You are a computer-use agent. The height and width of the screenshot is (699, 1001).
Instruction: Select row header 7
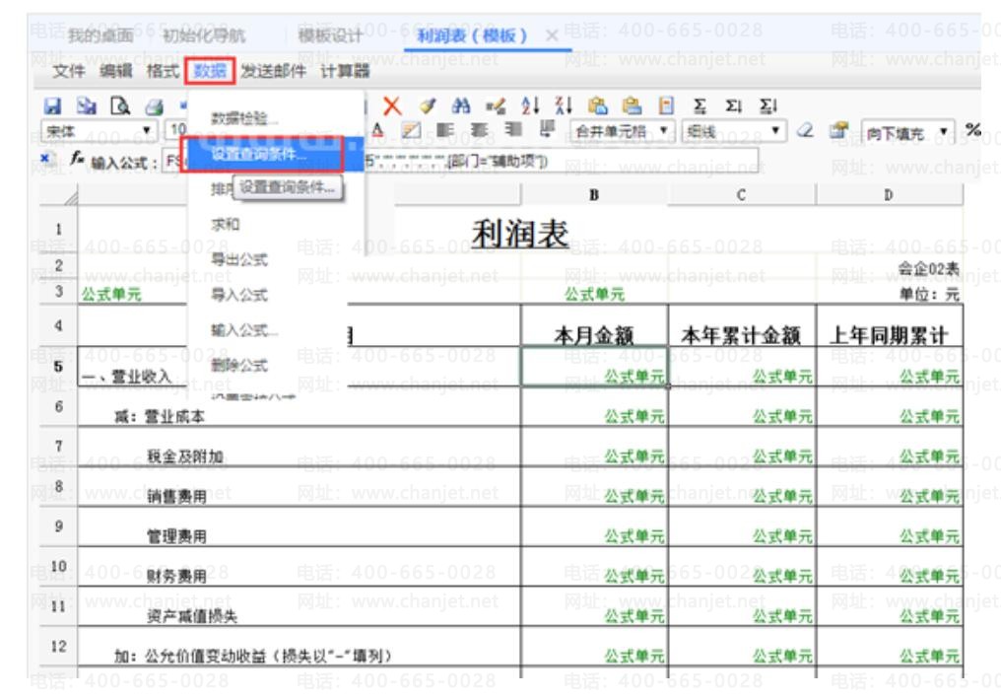point(58,446)
